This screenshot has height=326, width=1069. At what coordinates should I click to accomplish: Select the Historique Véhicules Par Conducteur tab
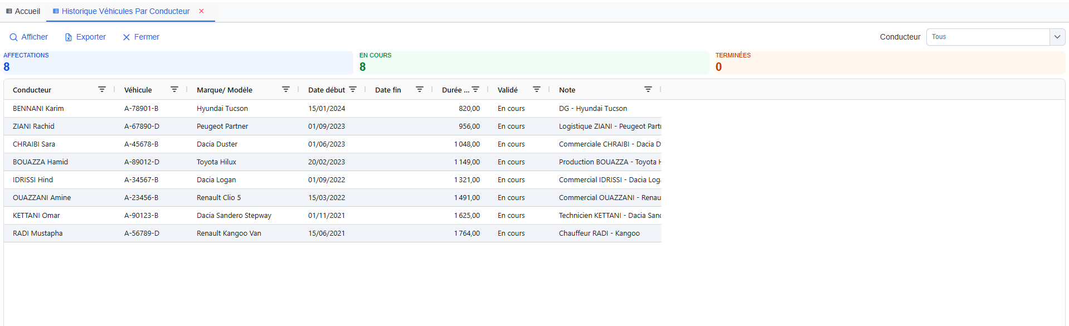[125, 11]
